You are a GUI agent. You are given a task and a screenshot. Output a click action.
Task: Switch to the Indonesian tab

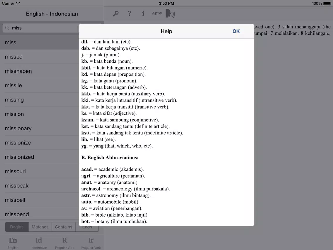39,243
